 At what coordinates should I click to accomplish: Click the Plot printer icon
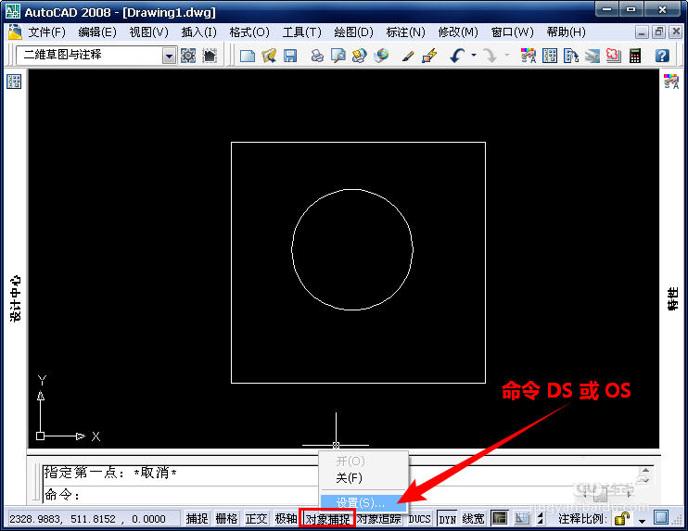tap(317, 56)
